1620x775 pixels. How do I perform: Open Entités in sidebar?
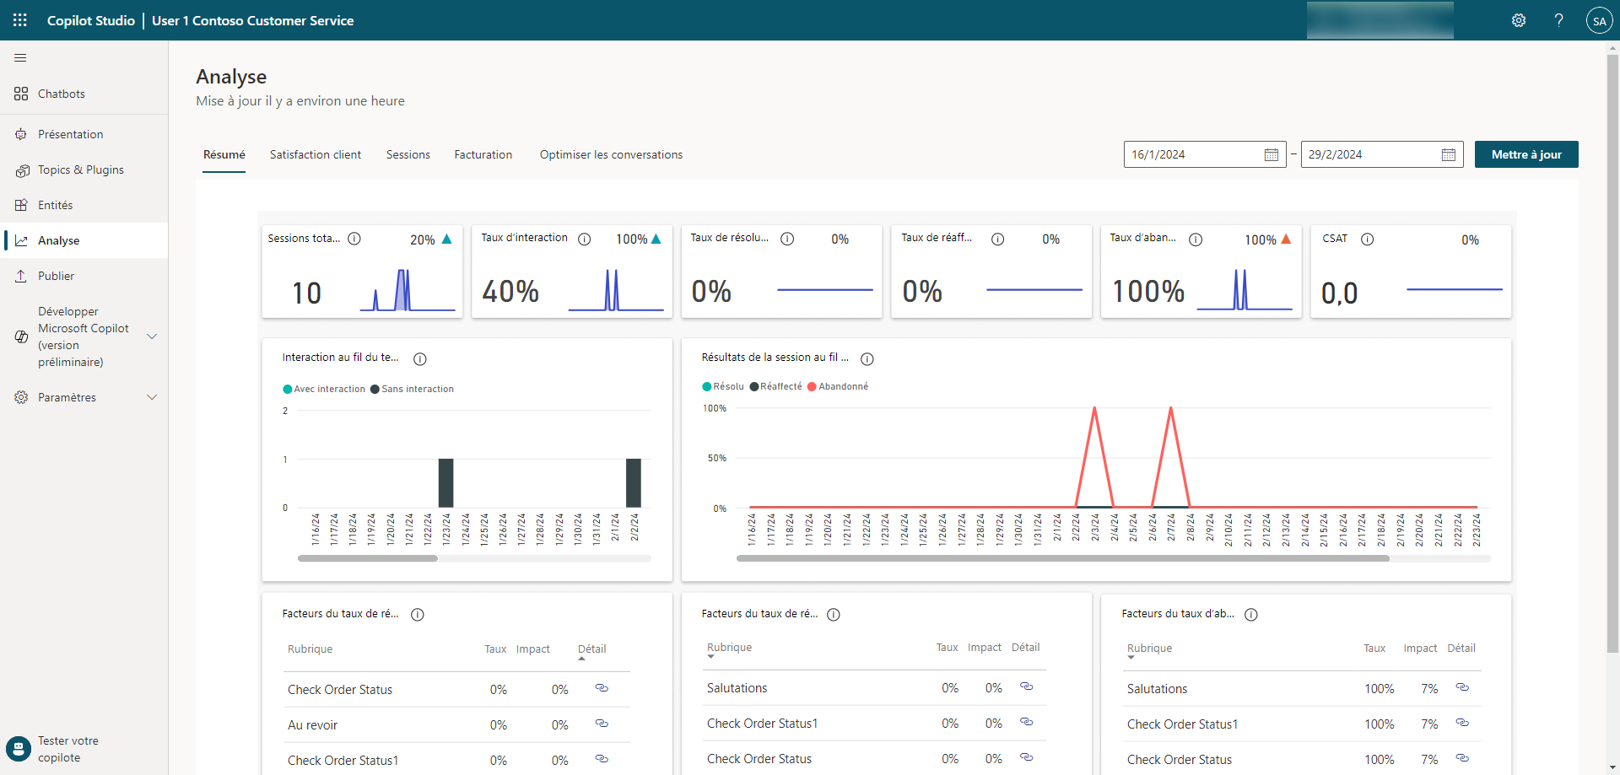point(84,205)
